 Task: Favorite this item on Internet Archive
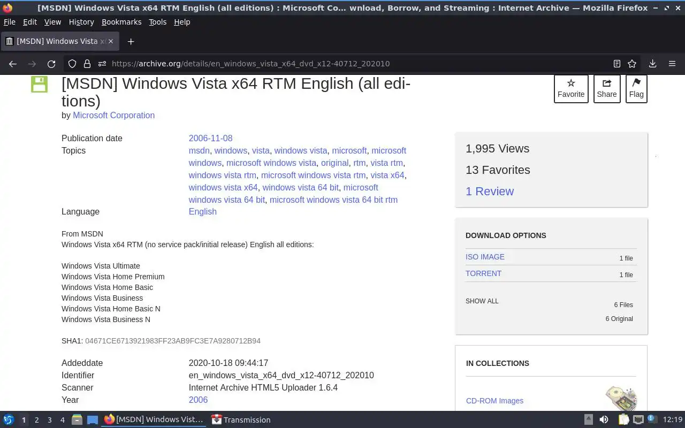pyautogui.click(x=571, y=88)
